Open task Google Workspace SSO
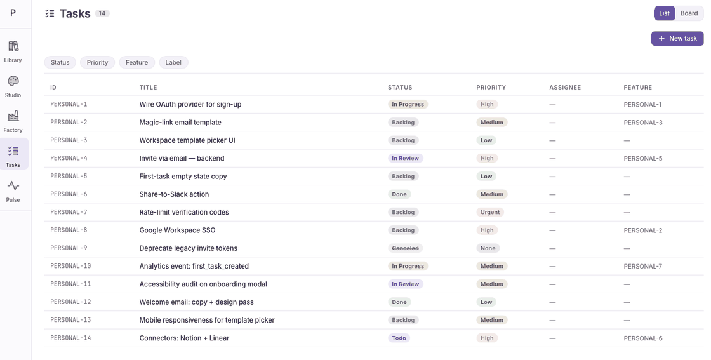Image resolution: width=711 pixels, height=360 pixels. pyautogui.click(x=177, y=230)
